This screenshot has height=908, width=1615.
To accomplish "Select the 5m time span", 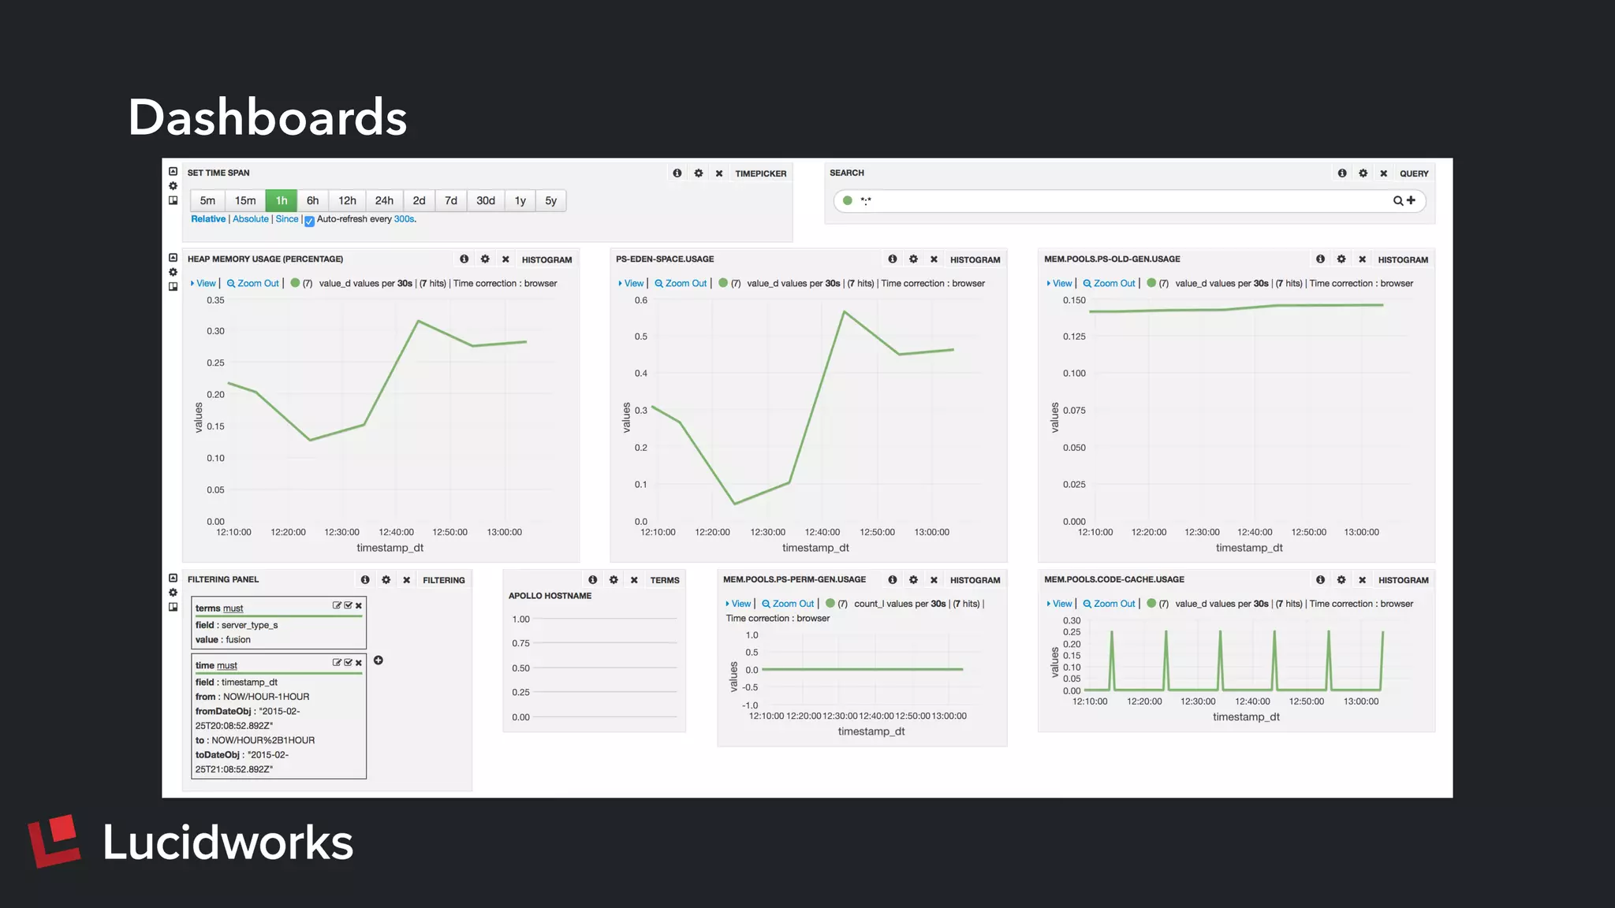I will [207, 201].
